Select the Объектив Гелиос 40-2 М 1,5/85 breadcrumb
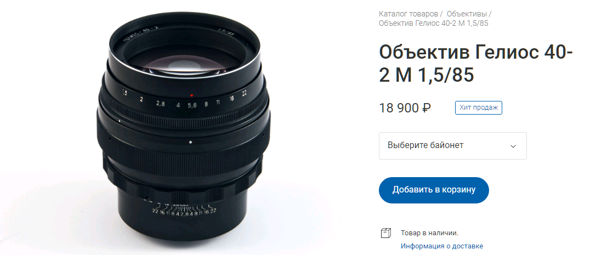The image size is (613, 255). pos(434,24)
